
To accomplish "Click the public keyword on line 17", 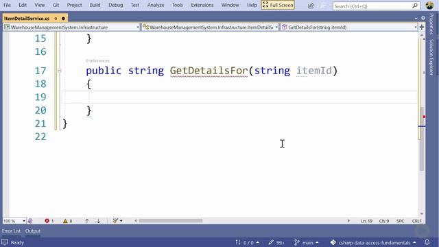I will [104, 71].
